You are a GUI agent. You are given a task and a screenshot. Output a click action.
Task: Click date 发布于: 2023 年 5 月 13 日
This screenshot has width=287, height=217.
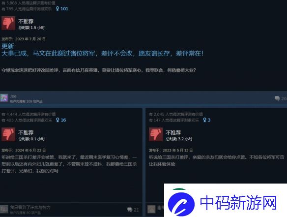[x=171, y=150]
